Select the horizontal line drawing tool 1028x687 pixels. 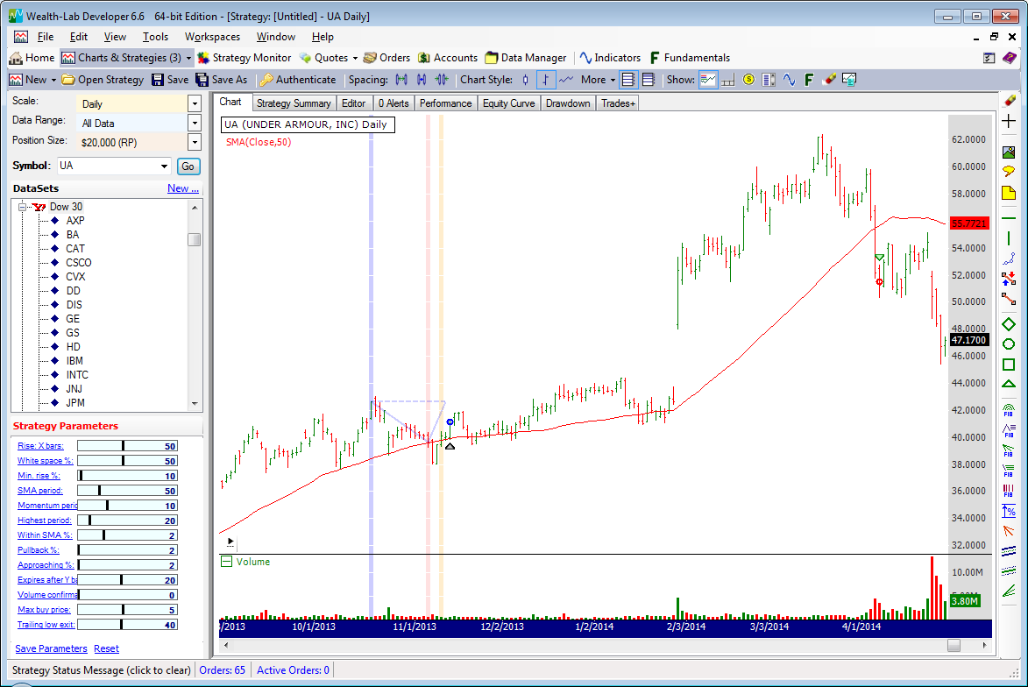(x=1009, y=217)
